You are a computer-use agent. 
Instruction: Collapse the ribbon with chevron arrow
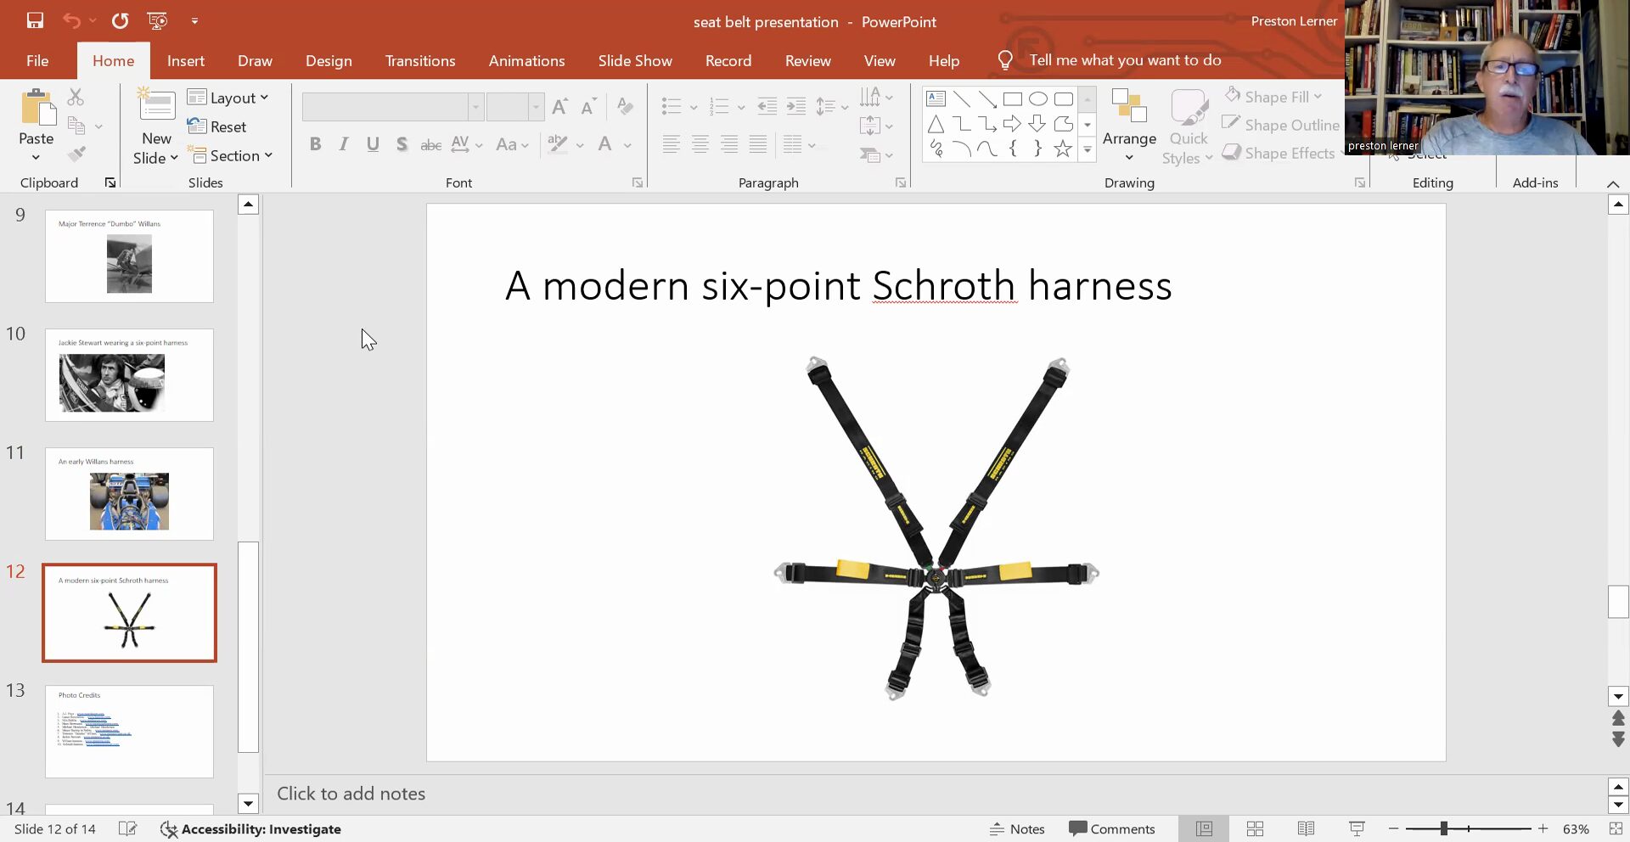(1613, 183)
